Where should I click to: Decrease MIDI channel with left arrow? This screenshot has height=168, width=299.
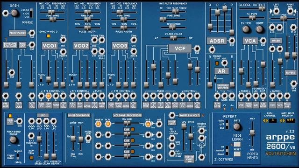click(264, 120)
